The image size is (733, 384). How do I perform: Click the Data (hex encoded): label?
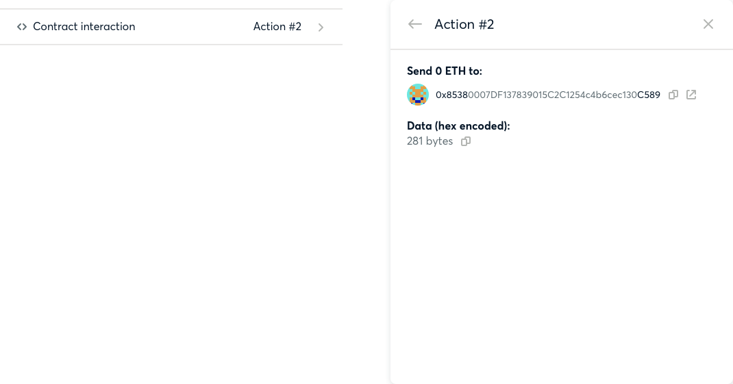click(458, 125)
